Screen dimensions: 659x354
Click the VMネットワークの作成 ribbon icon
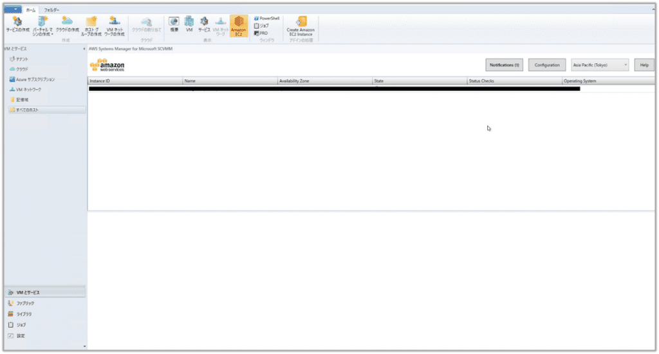(115, 26)
